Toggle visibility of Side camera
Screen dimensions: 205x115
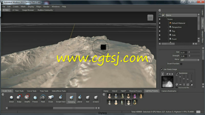[x=160, y=35]
